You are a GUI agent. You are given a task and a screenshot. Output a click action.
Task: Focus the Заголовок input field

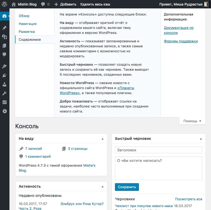(x=159, y=150)
